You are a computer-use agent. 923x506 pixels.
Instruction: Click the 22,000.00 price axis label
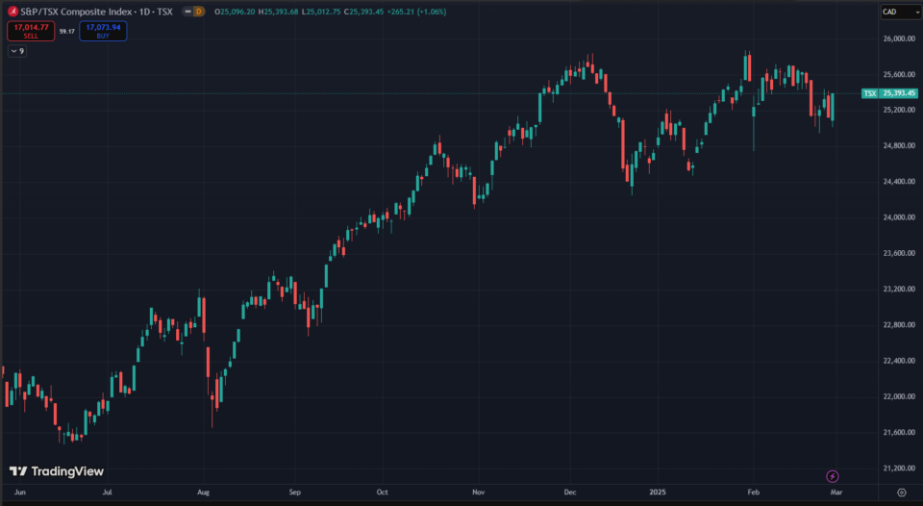point(900,396)
